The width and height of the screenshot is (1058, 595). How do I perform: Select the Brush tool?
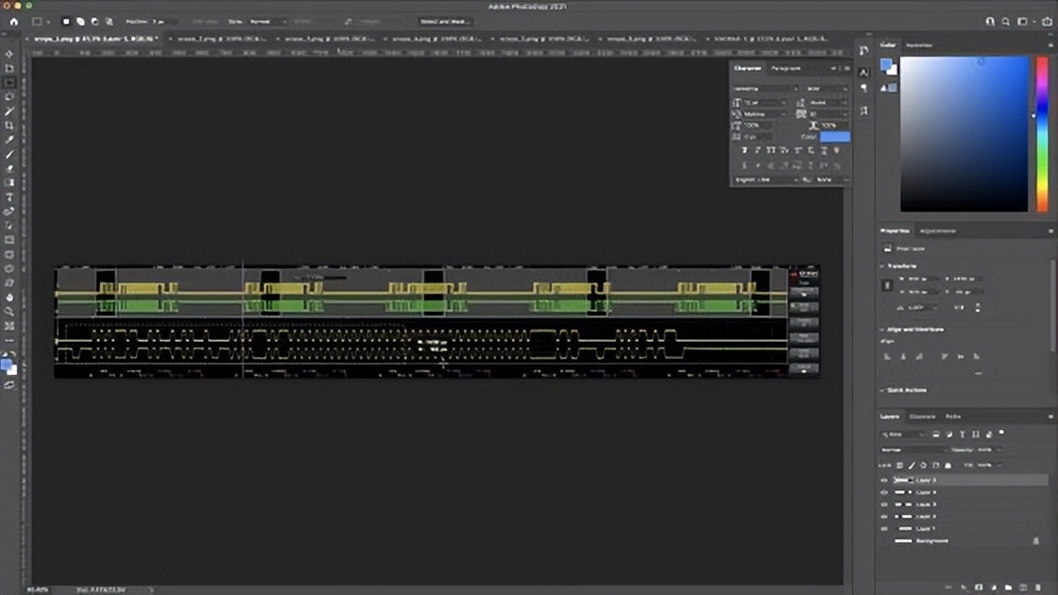coord(9,155)
